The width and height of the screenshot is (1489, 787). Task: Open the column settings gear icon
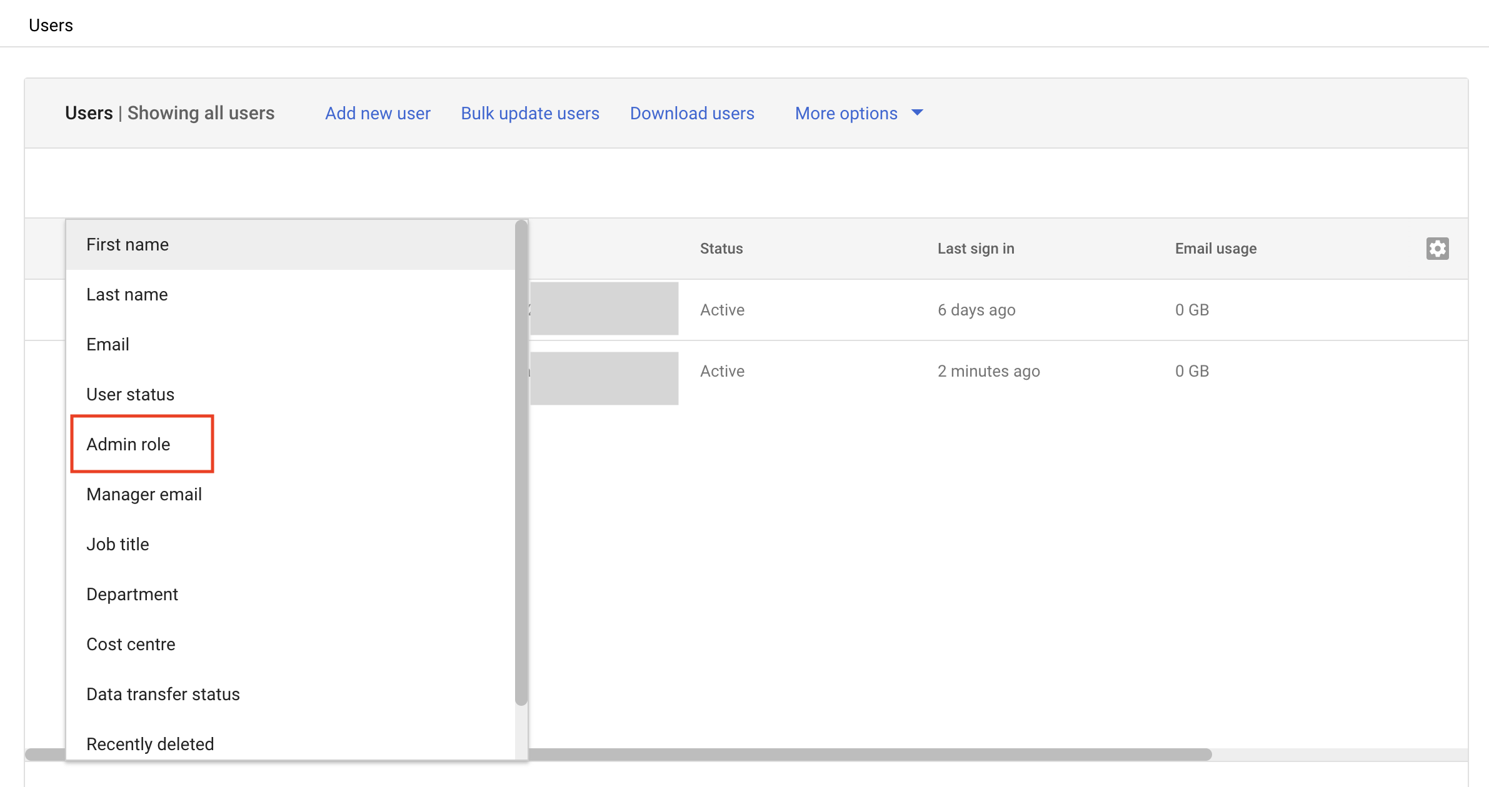(x=1437, y=249)
